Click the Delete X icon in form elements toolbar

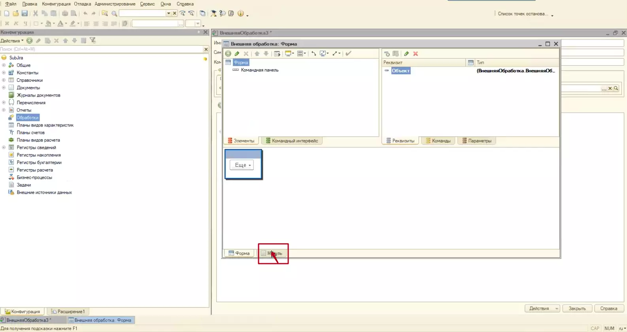pyautogui.click(x=246, y=54)
